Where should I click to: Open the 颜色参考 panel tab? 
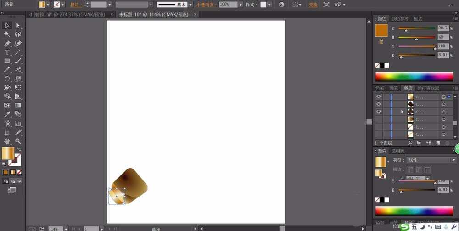(x=399, y=19)
